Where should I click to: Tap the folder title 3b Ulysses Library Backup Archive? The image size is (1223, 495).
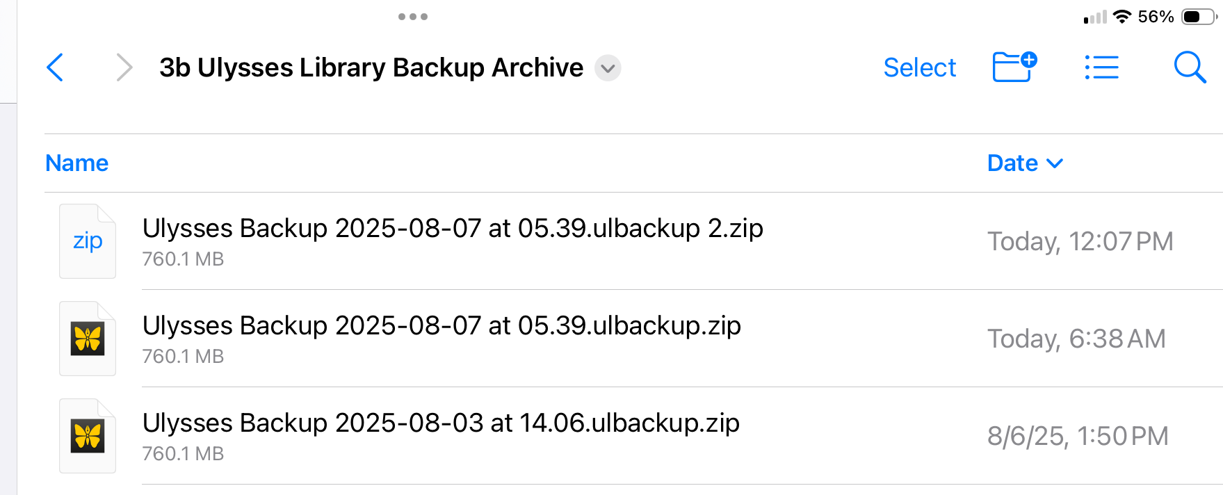371,67
